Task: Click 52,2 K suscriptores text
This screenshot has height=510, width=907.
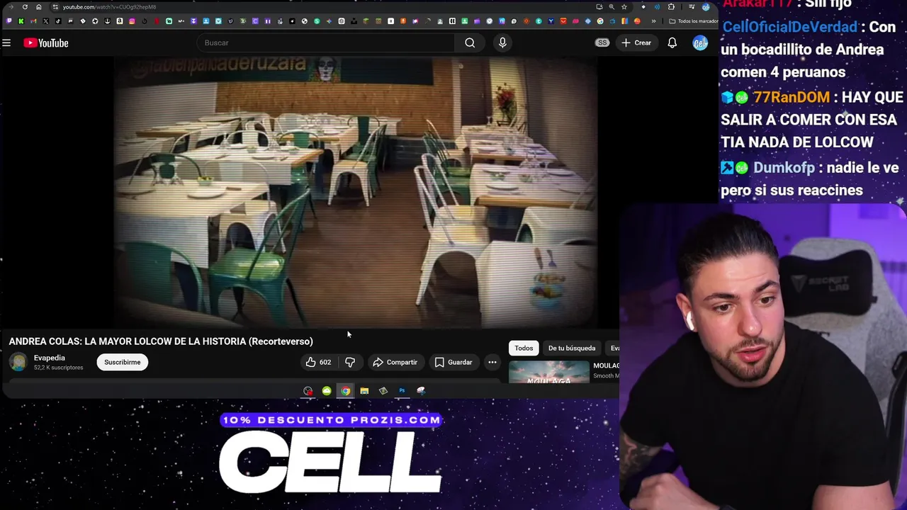Action: 58,368
